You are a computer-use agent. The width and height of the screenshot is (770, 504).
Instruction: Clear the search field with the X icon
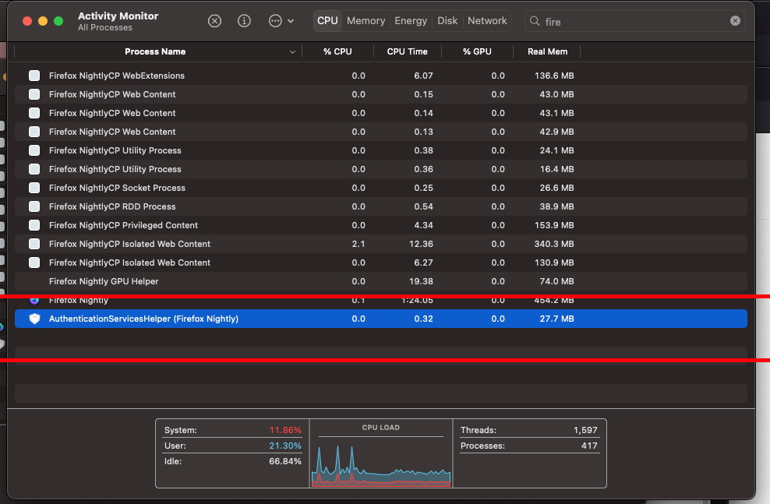coord(735,21)
